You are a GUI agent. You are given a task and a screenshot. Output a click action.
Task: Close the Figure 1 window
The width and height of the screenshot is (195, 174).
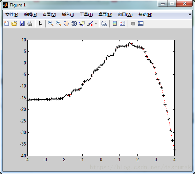point(185,3)
